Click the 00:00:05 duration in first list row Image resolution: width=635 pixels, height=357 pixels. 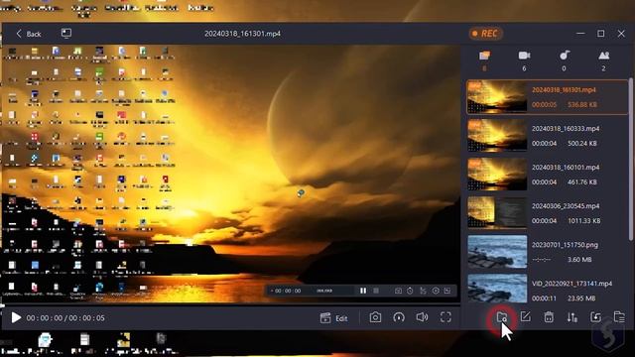(544, 105)
